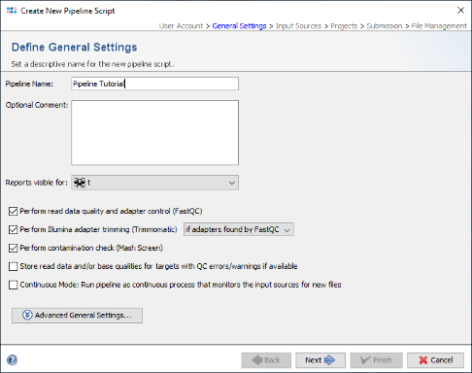
Task: Click the red X icon on Cancel
Action: coord(423,360)
